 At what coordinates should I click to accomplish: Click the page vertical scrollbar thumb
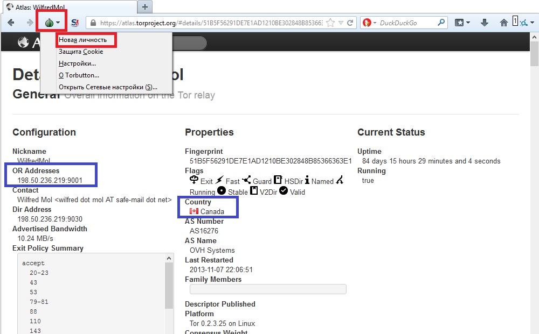(x=534, y=54)
